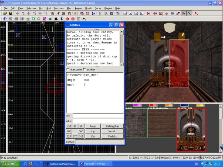The image size is (223, 167).
Task: Click the Sound... button
Action: tap(112, 131)
